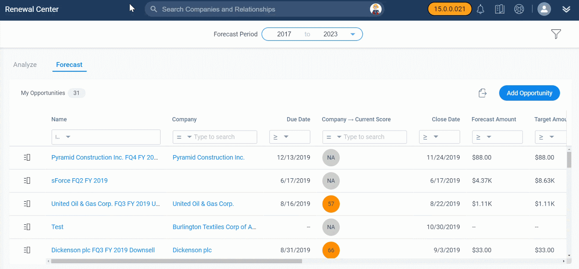Open Burlington Textiles Corp company link
This screenshot has width=579, height=269.
point(214,227)
